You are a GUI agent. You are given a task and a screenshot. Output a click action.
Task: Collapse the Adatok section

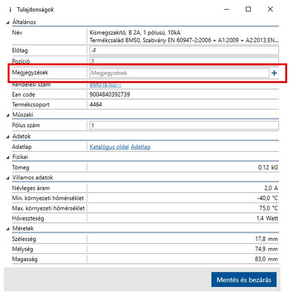[8, 137]
